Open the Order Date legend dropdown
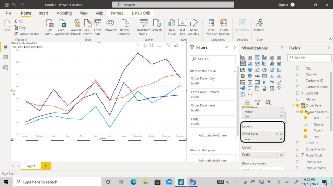Image resolution: width=333 pixels, height=187 pixels. 277,134
